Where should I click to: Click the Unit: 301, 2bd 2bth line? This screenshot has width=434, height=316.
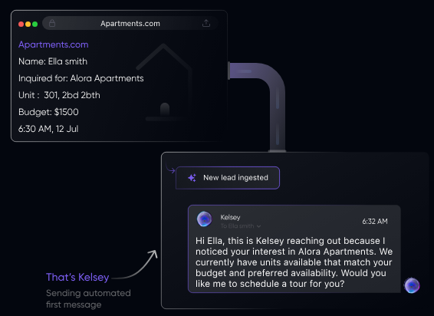[x=59, y=95]
